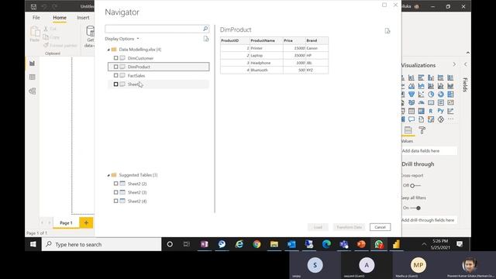Select the donut chart visual
This screenshot has width=496, height=279.
(441, 95)
